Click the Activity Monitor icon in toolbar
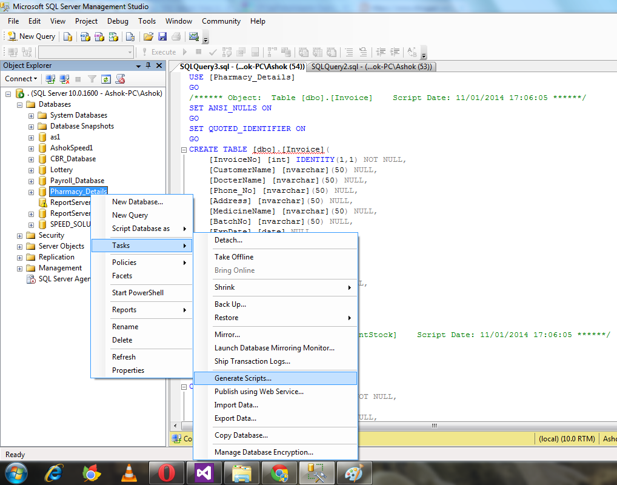This screenshot has height=485, width=617. click(x=193, y=36)
